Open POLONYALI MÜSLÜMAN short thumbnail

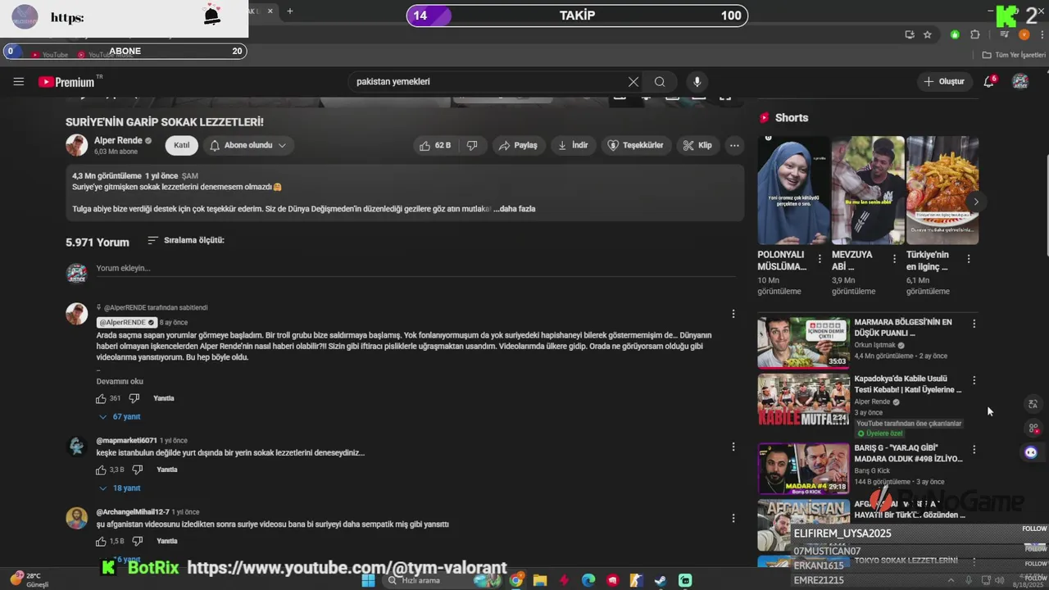click(x=793, y=190)
